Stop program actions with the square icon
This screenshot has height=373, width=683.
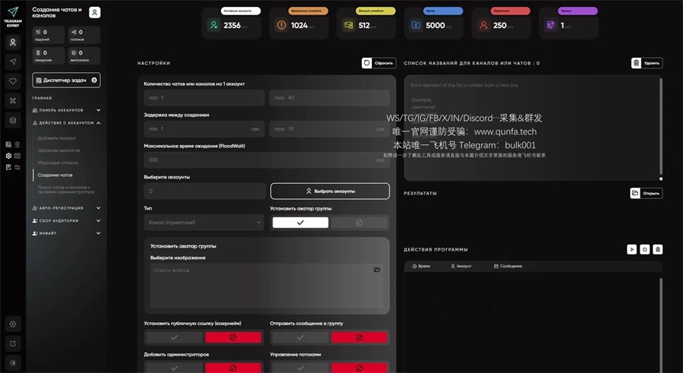644,249
